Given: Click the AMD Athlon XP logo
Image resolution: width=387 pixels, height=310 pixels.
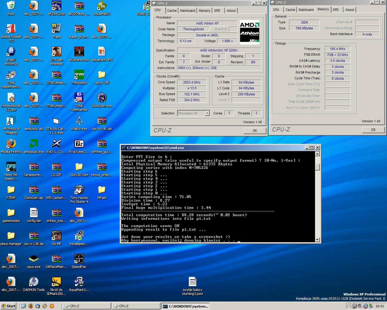Looking at the screenshot, I should pyautogui.click(x=249, y=32).
